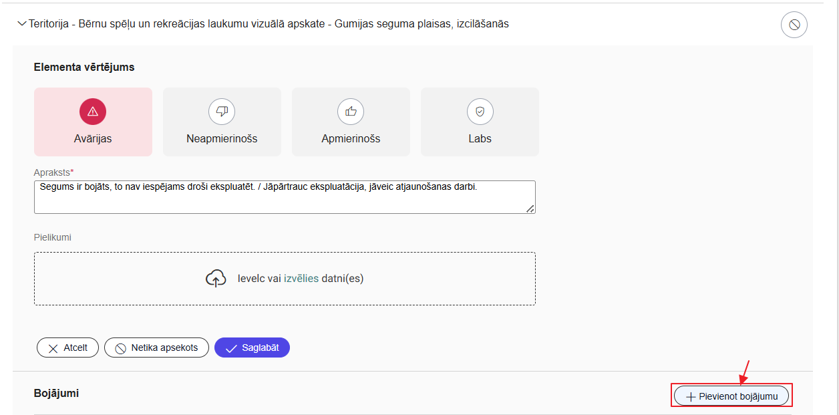Click the cloud upload icon in Pielikumi

point(216,279)
